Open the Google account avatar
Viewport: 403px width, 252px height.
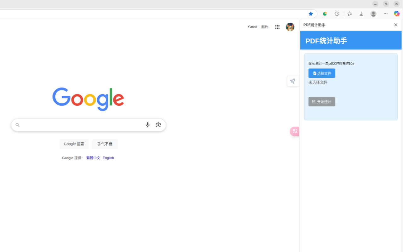(x=290, y=27)
